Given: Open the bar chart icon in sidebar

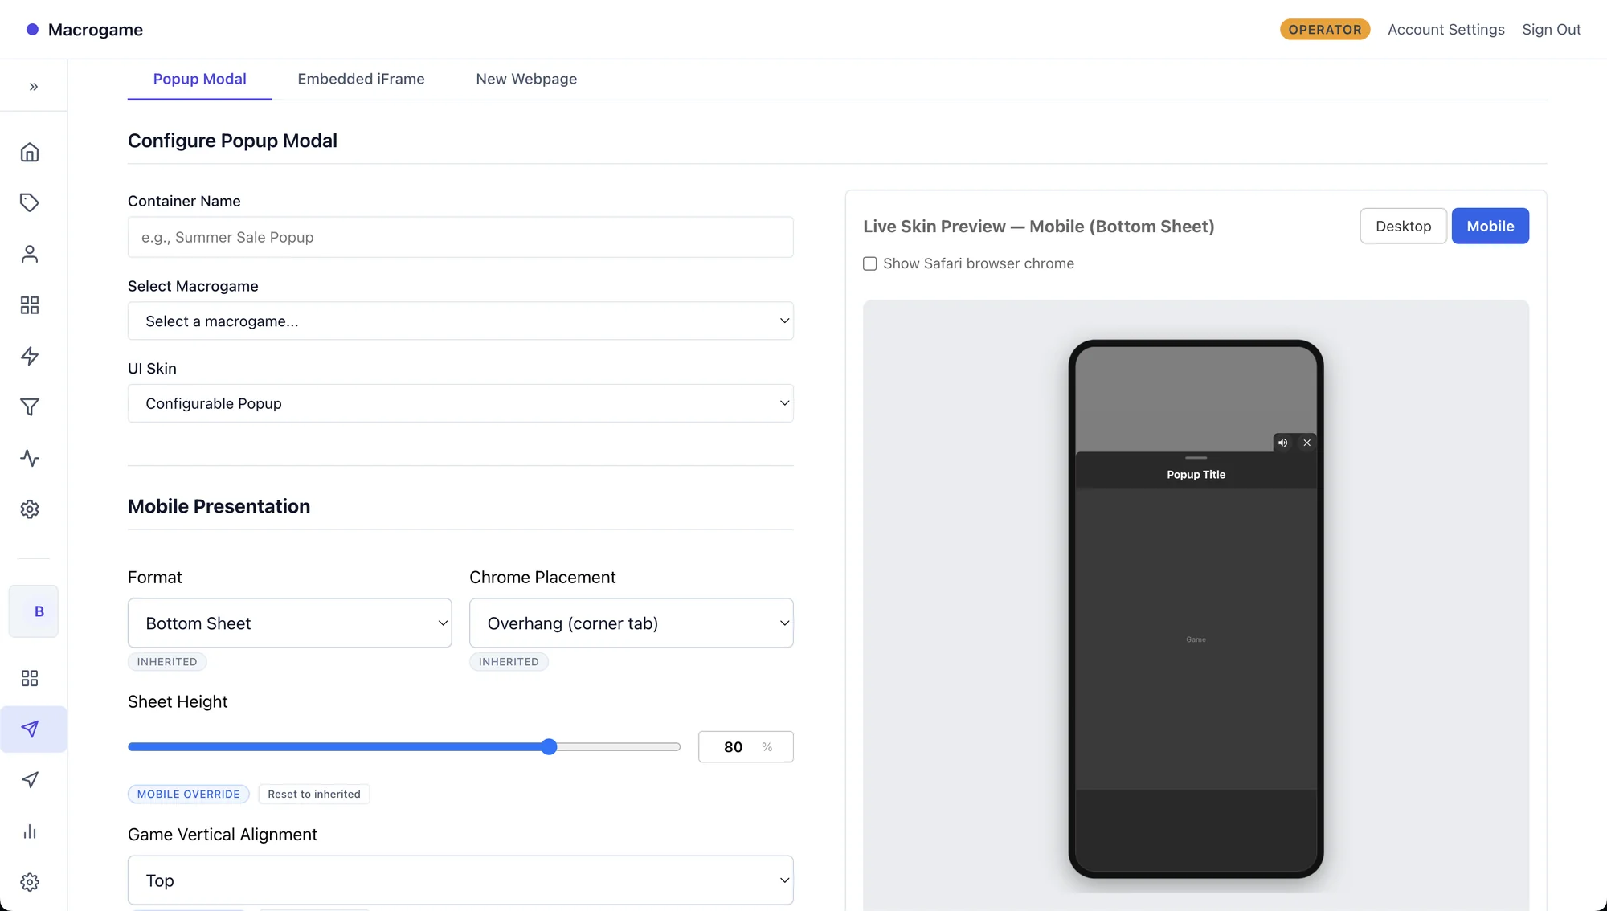Looking at the screenshot, I should [30, 831].
